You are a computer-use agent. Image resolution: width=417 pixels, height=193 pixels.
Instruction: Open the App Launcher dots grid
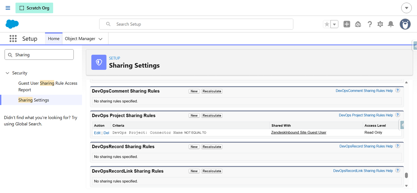tap(13, 39)
